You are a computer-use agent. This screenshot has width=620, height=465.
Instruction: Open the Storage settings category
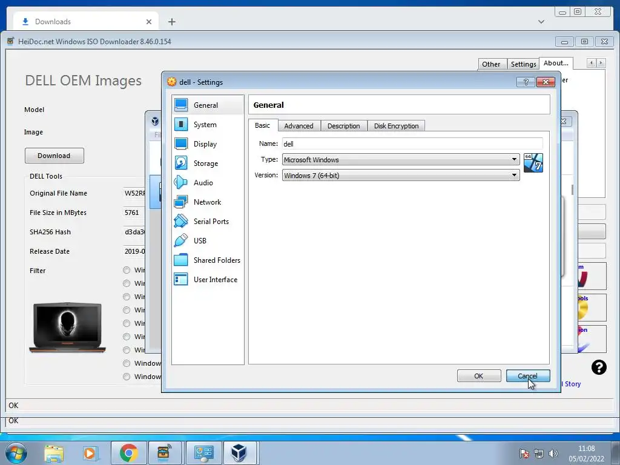click(x=208, y=163)
